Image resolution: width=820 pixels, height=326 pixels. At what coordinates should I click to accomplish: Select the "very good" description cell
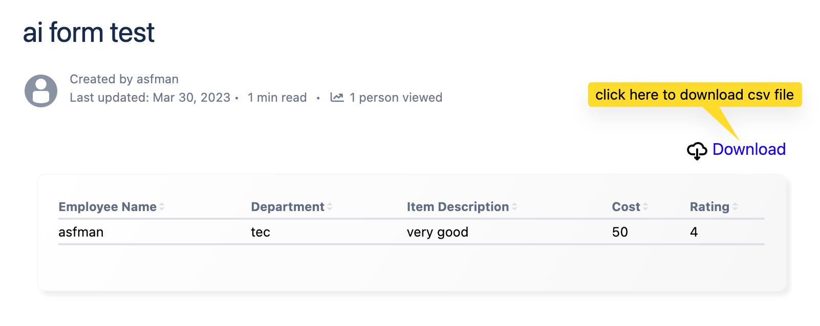pos(437,232)
